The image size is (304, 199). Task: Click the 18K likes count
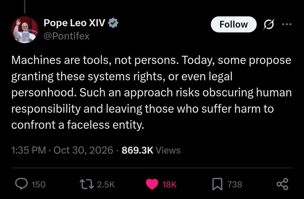[x=169, y=184]
